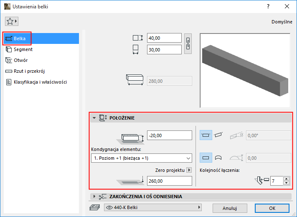Image resolution: width=297 pixels, height=217 pixels.
Task: Select the Belka page in sidebar
Action: pos(41,38)
